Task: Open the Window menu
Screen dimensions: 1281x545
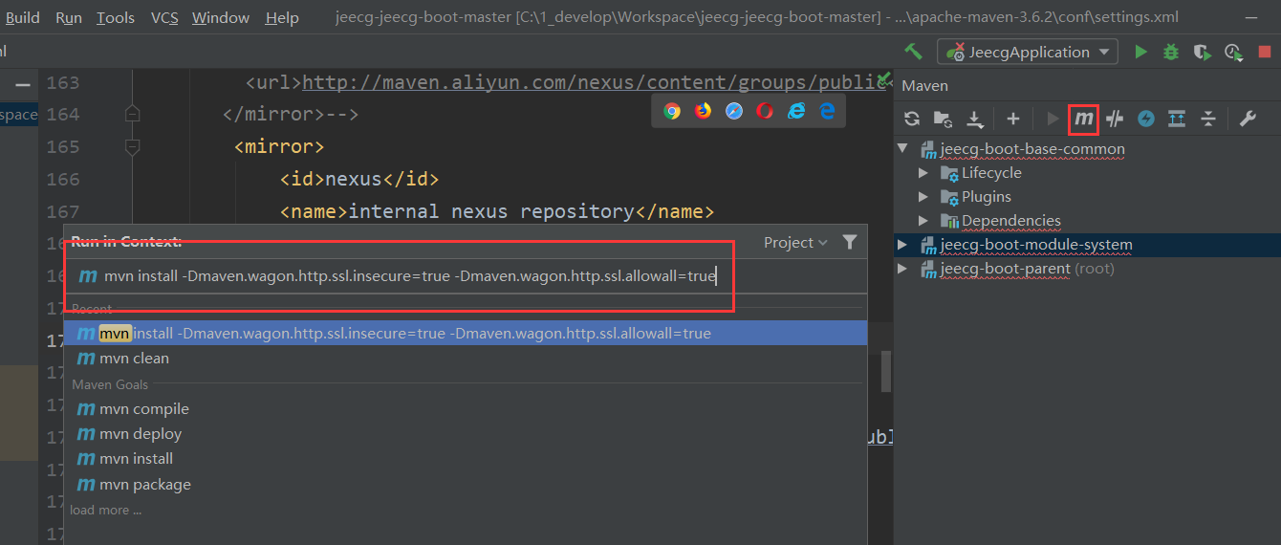Action: coord(222,17)
